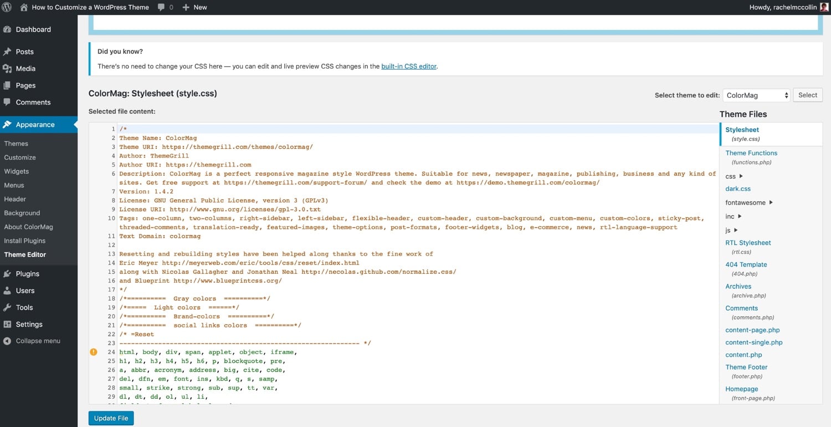Open Plugins using the plug icon
The image size is (831, 427).
[8, 273]
